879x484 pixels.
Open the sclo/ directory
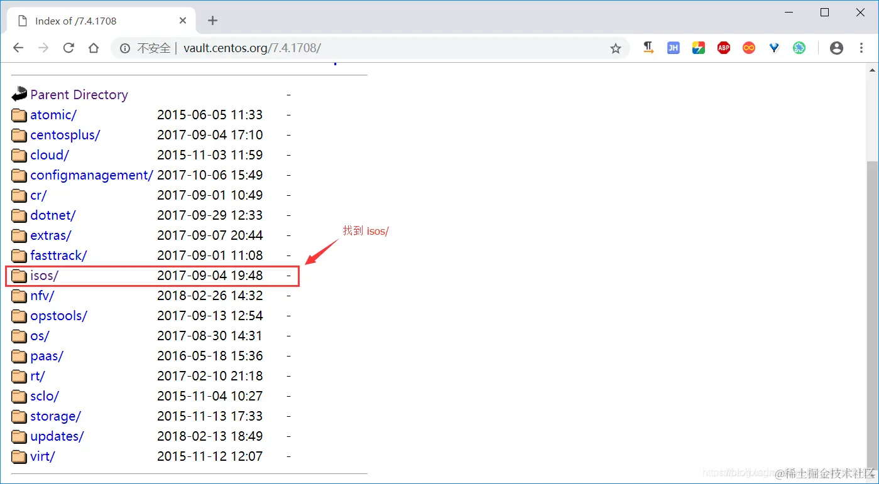(45, 396)
